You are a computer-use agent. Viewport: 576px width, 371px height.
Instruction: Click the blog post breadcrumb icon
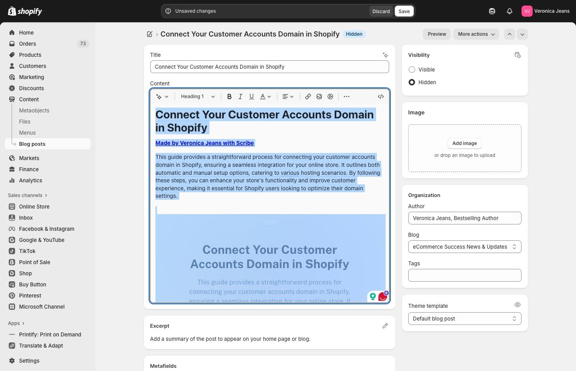[150, 34]
